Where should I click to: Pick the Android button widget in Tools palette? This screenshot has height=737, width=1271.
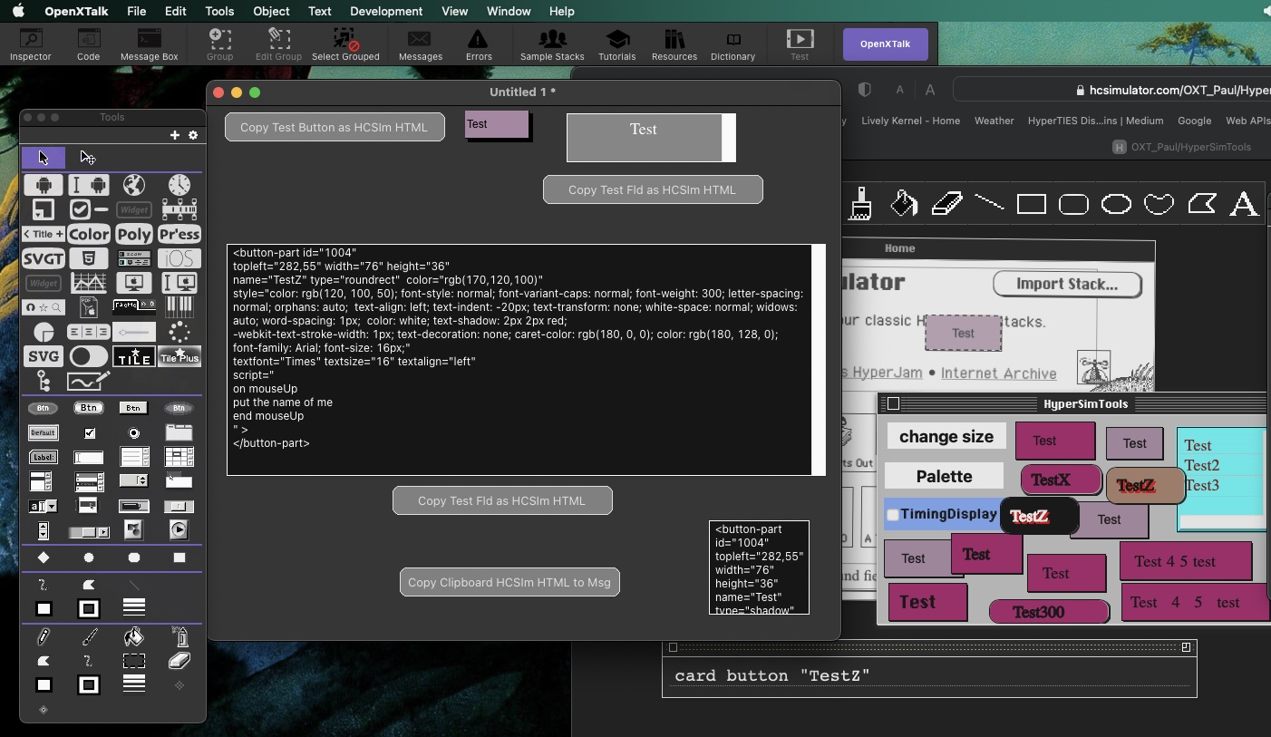pos(44,185)
